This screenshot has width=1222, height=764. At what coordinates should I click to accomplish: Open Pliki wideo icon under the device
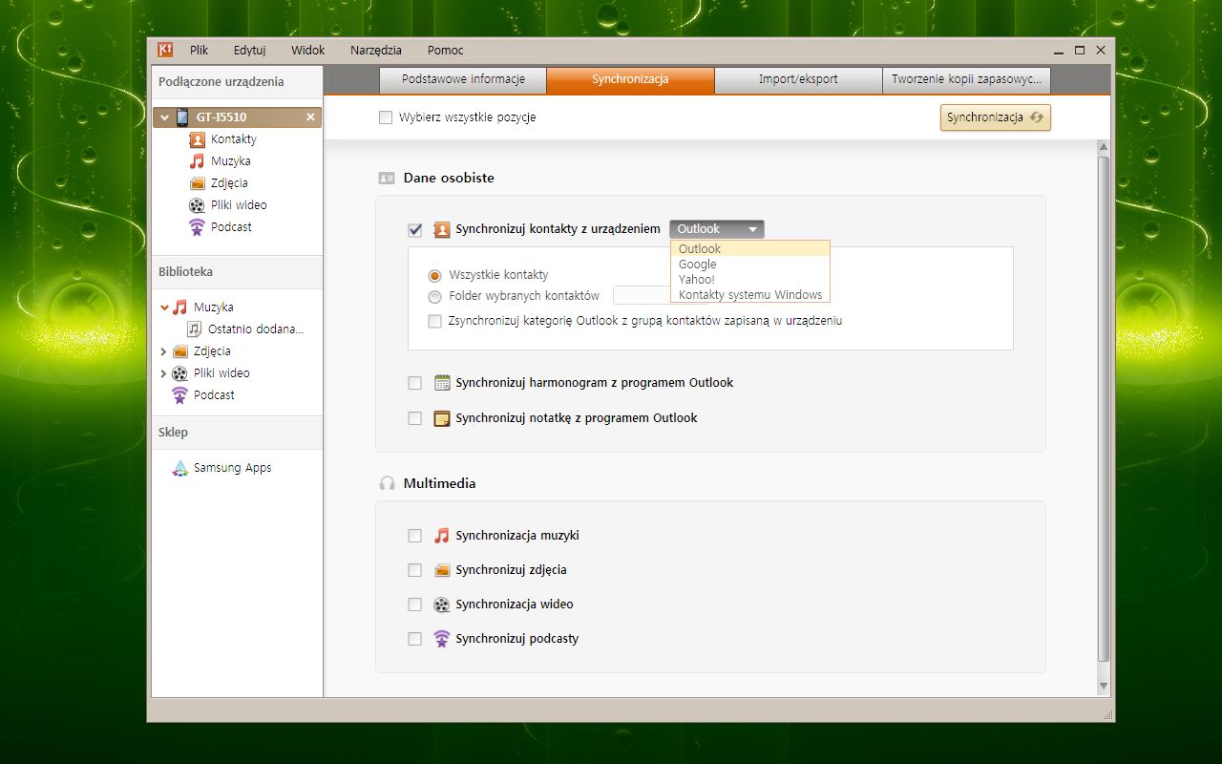click(197, 205)
